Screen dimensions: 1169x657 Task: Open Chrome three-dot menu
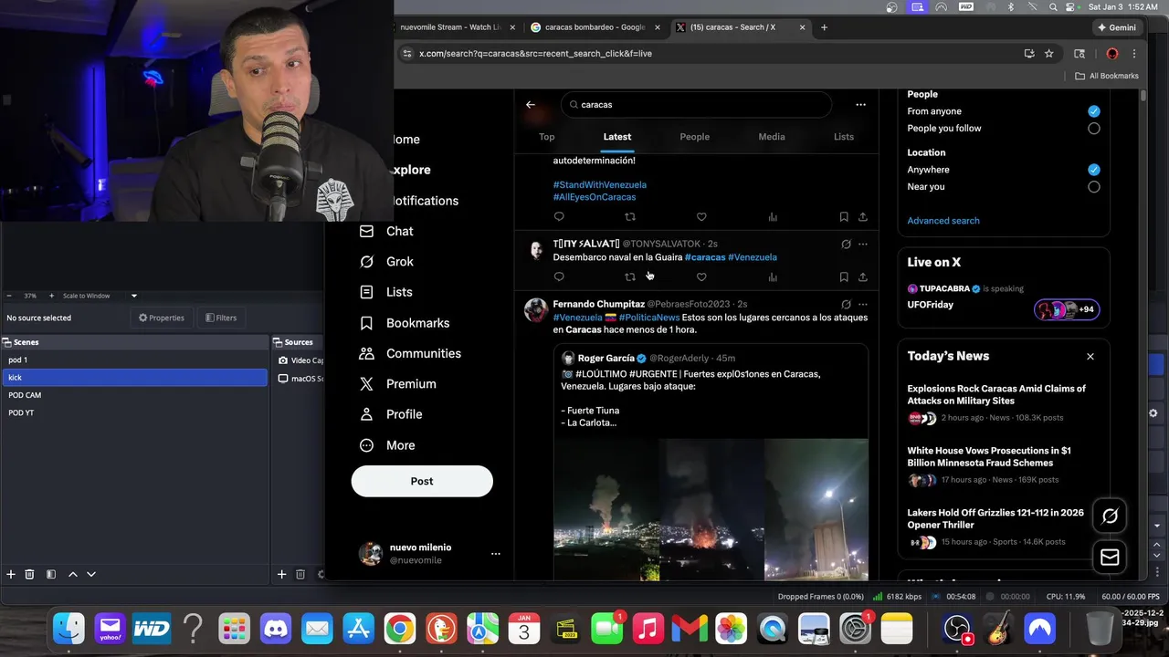point(1134,54)
